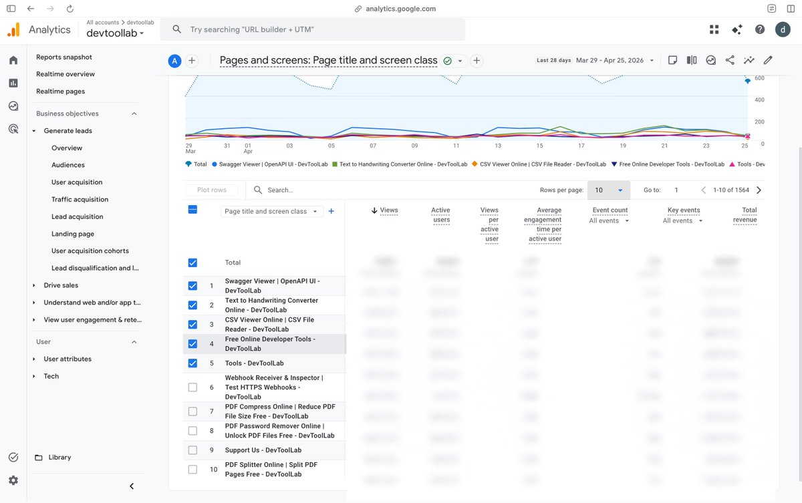
Task: Open Reports snapshot
Action: [64, 57]
